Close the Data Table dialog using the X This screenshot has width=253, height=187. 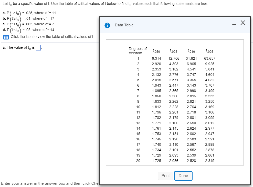[243, 23]
